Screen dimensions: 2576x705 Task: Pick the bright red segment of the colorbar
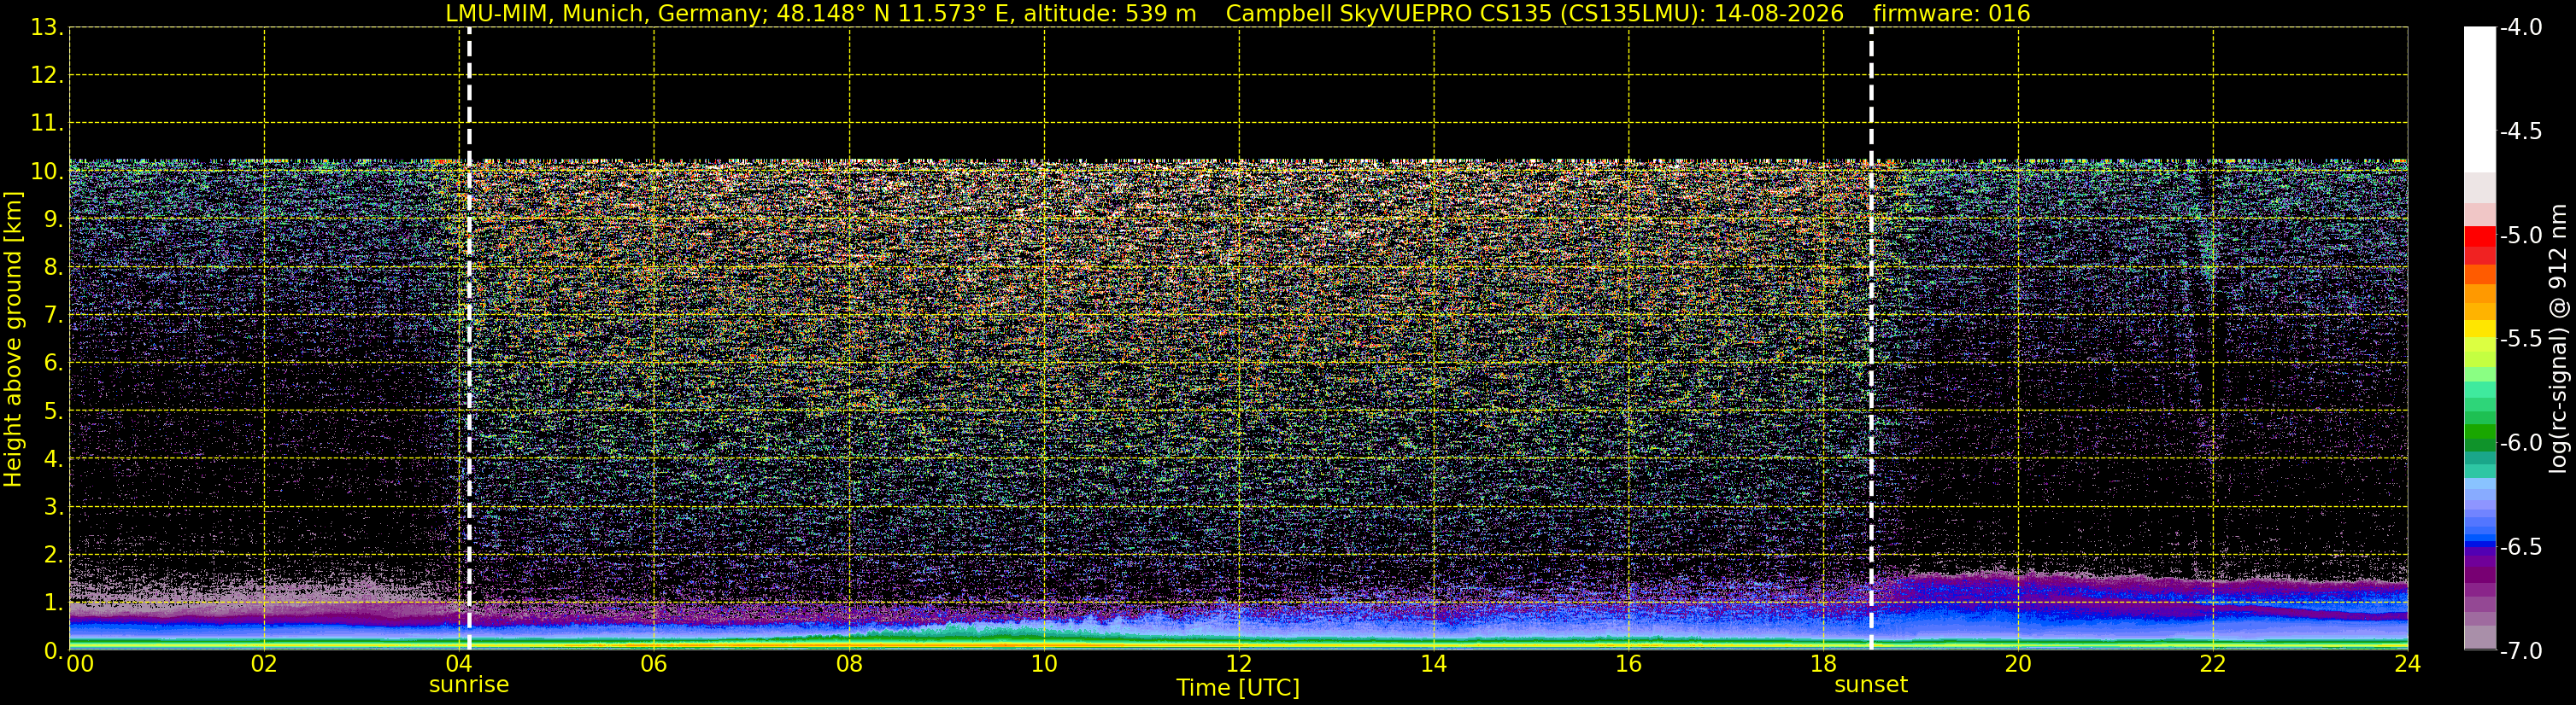tap(2480, 236)
